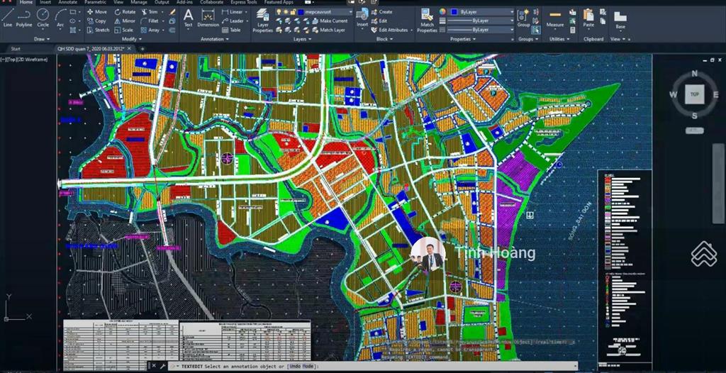Close the QH SDD quan 7 drawing tab

129,49
